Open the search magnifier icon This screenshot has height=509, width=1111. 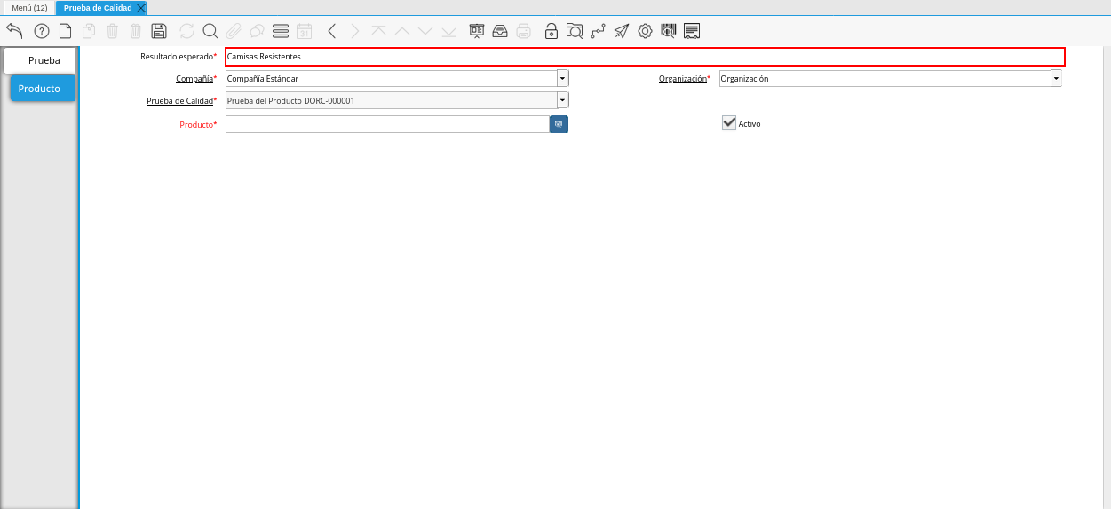[x=210, y=31]
